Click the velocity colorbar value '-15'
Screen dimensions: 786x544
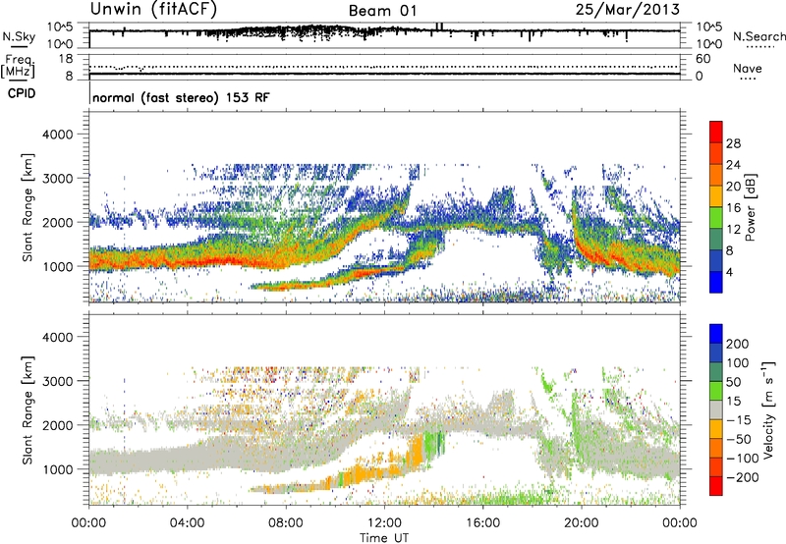click(739, 420)
